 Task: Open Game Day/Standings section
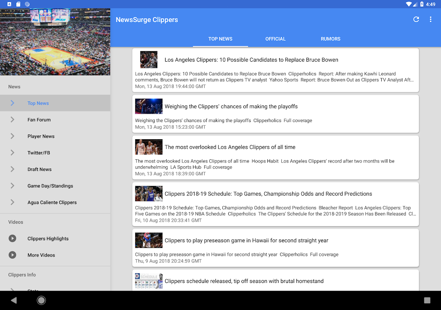click(x=55, y=186)
